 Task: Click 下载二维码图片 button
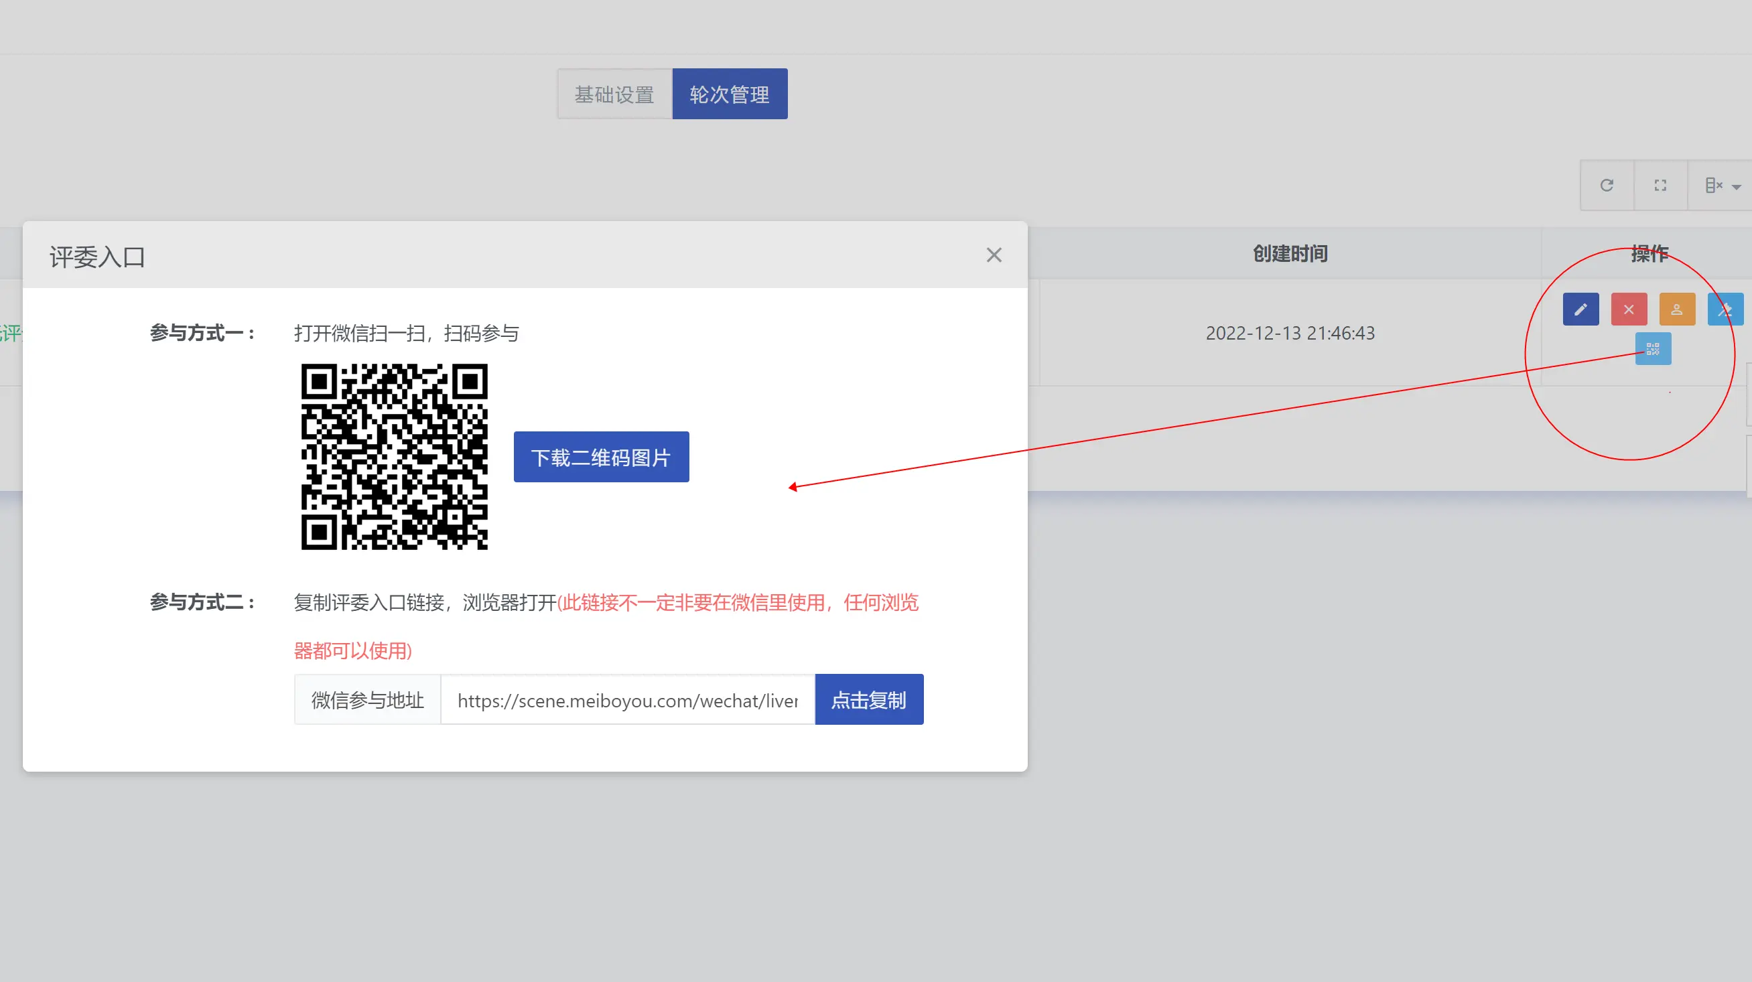pos(600,457)
